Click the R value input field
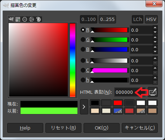Image resolution: width=165 pixels, height=140 pixels. click(x=141, y=30)
